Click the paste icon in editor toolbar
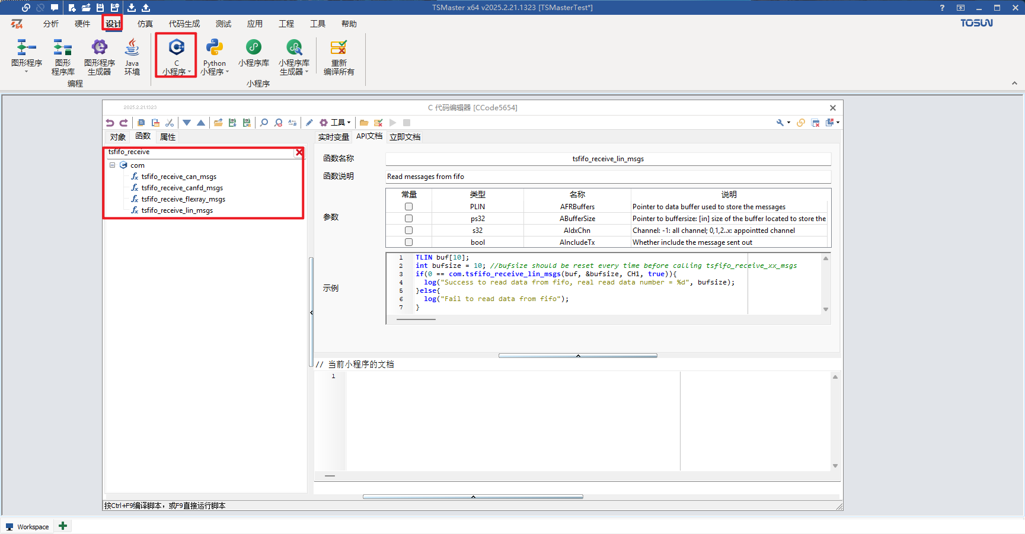This screenshot has height=534, width=1025. (155, 123)
